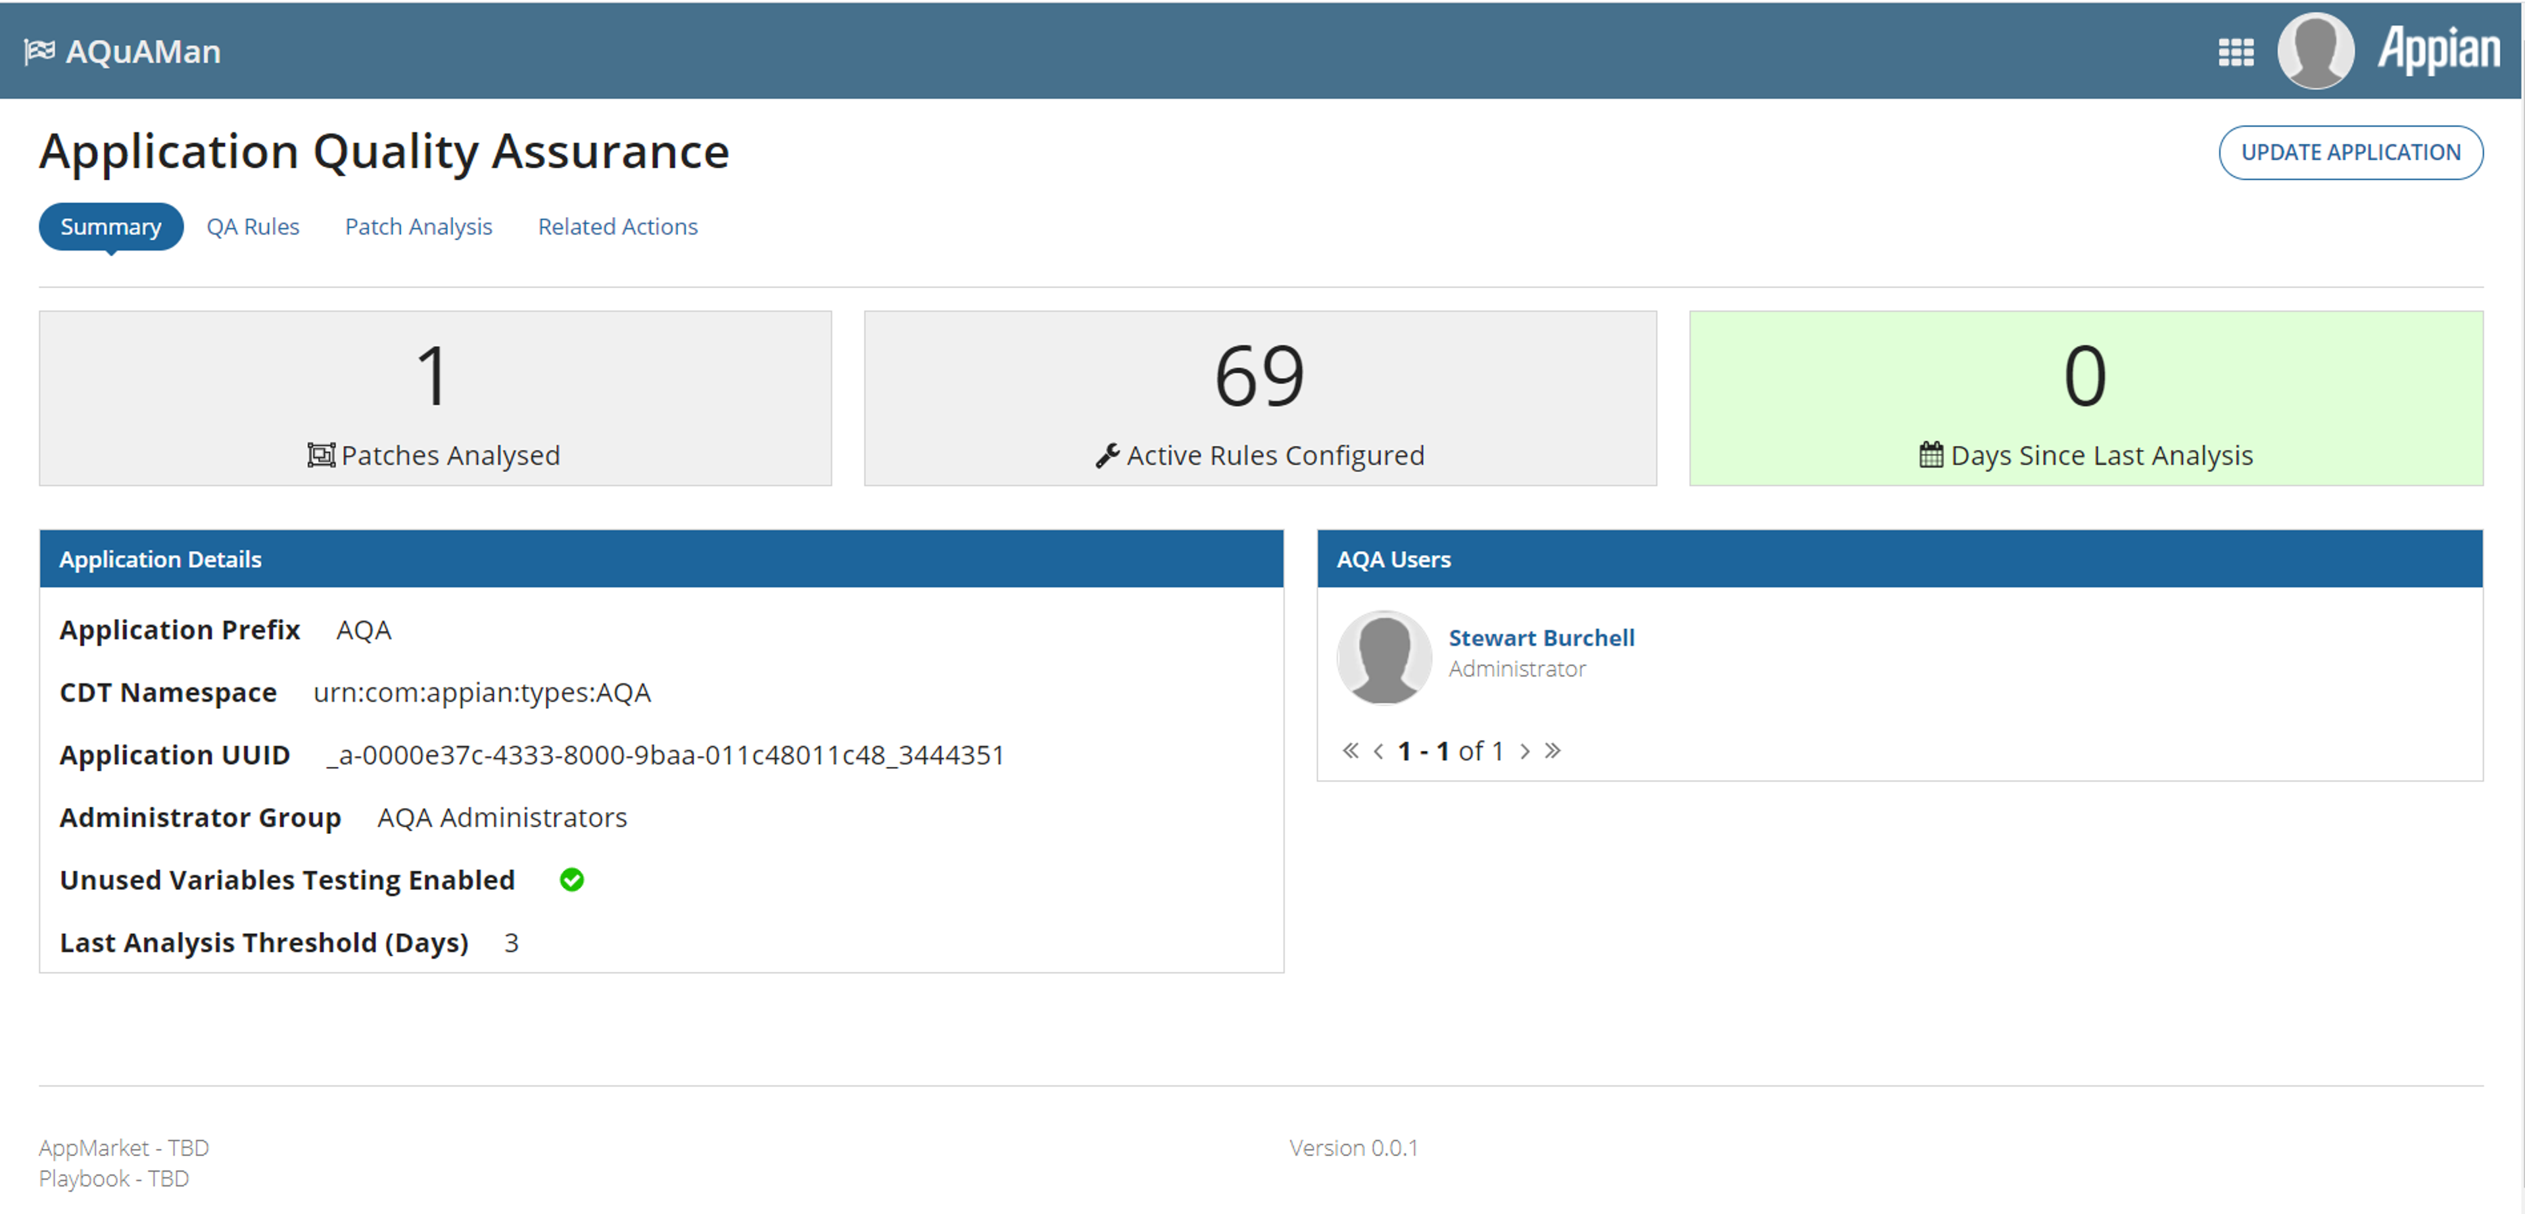Click the AQA Users panel header
Image resolution: width=2525 pixels, height=1214 pixels.
[1900, 559]
